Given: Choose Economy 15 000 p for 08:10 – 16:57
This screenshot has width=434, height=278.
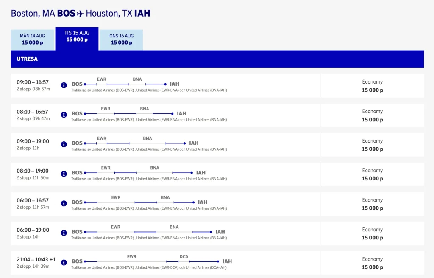Looking at the screenshot, I should (373, 115).
